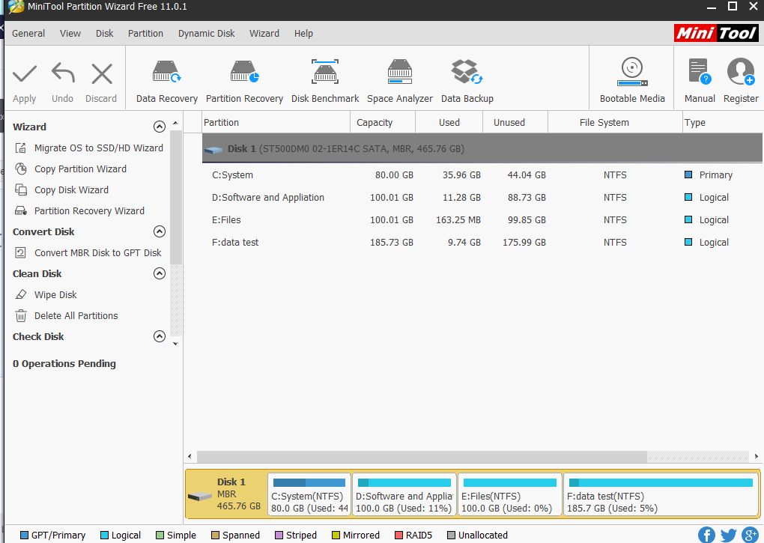
Task: Click the File System column header
Action: tap(615, 122)
